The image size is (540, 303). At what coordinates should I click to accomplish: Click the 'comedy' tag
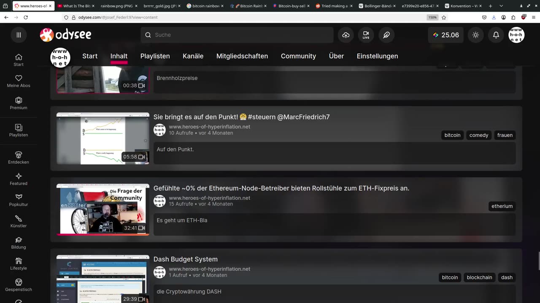pyautogui.click(x=479, y=135)
